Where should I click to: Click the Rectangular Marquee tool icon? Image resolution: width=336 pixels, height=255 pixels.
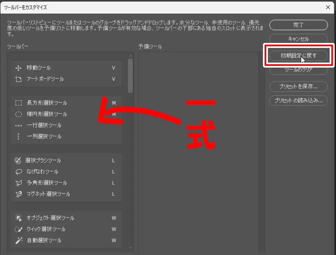pos(18,103)
